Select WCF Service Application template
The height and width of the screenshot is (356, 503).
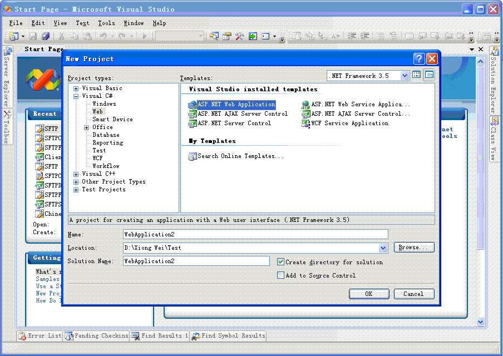[345, 123]
